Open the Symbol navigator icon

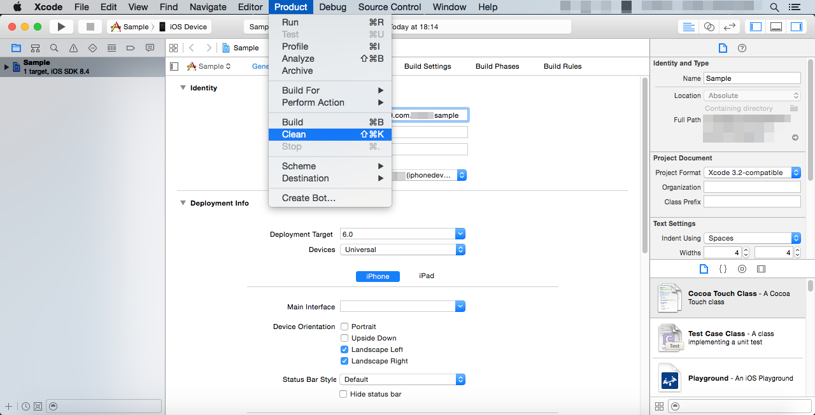pyautogui.click(x=35, y=48)
